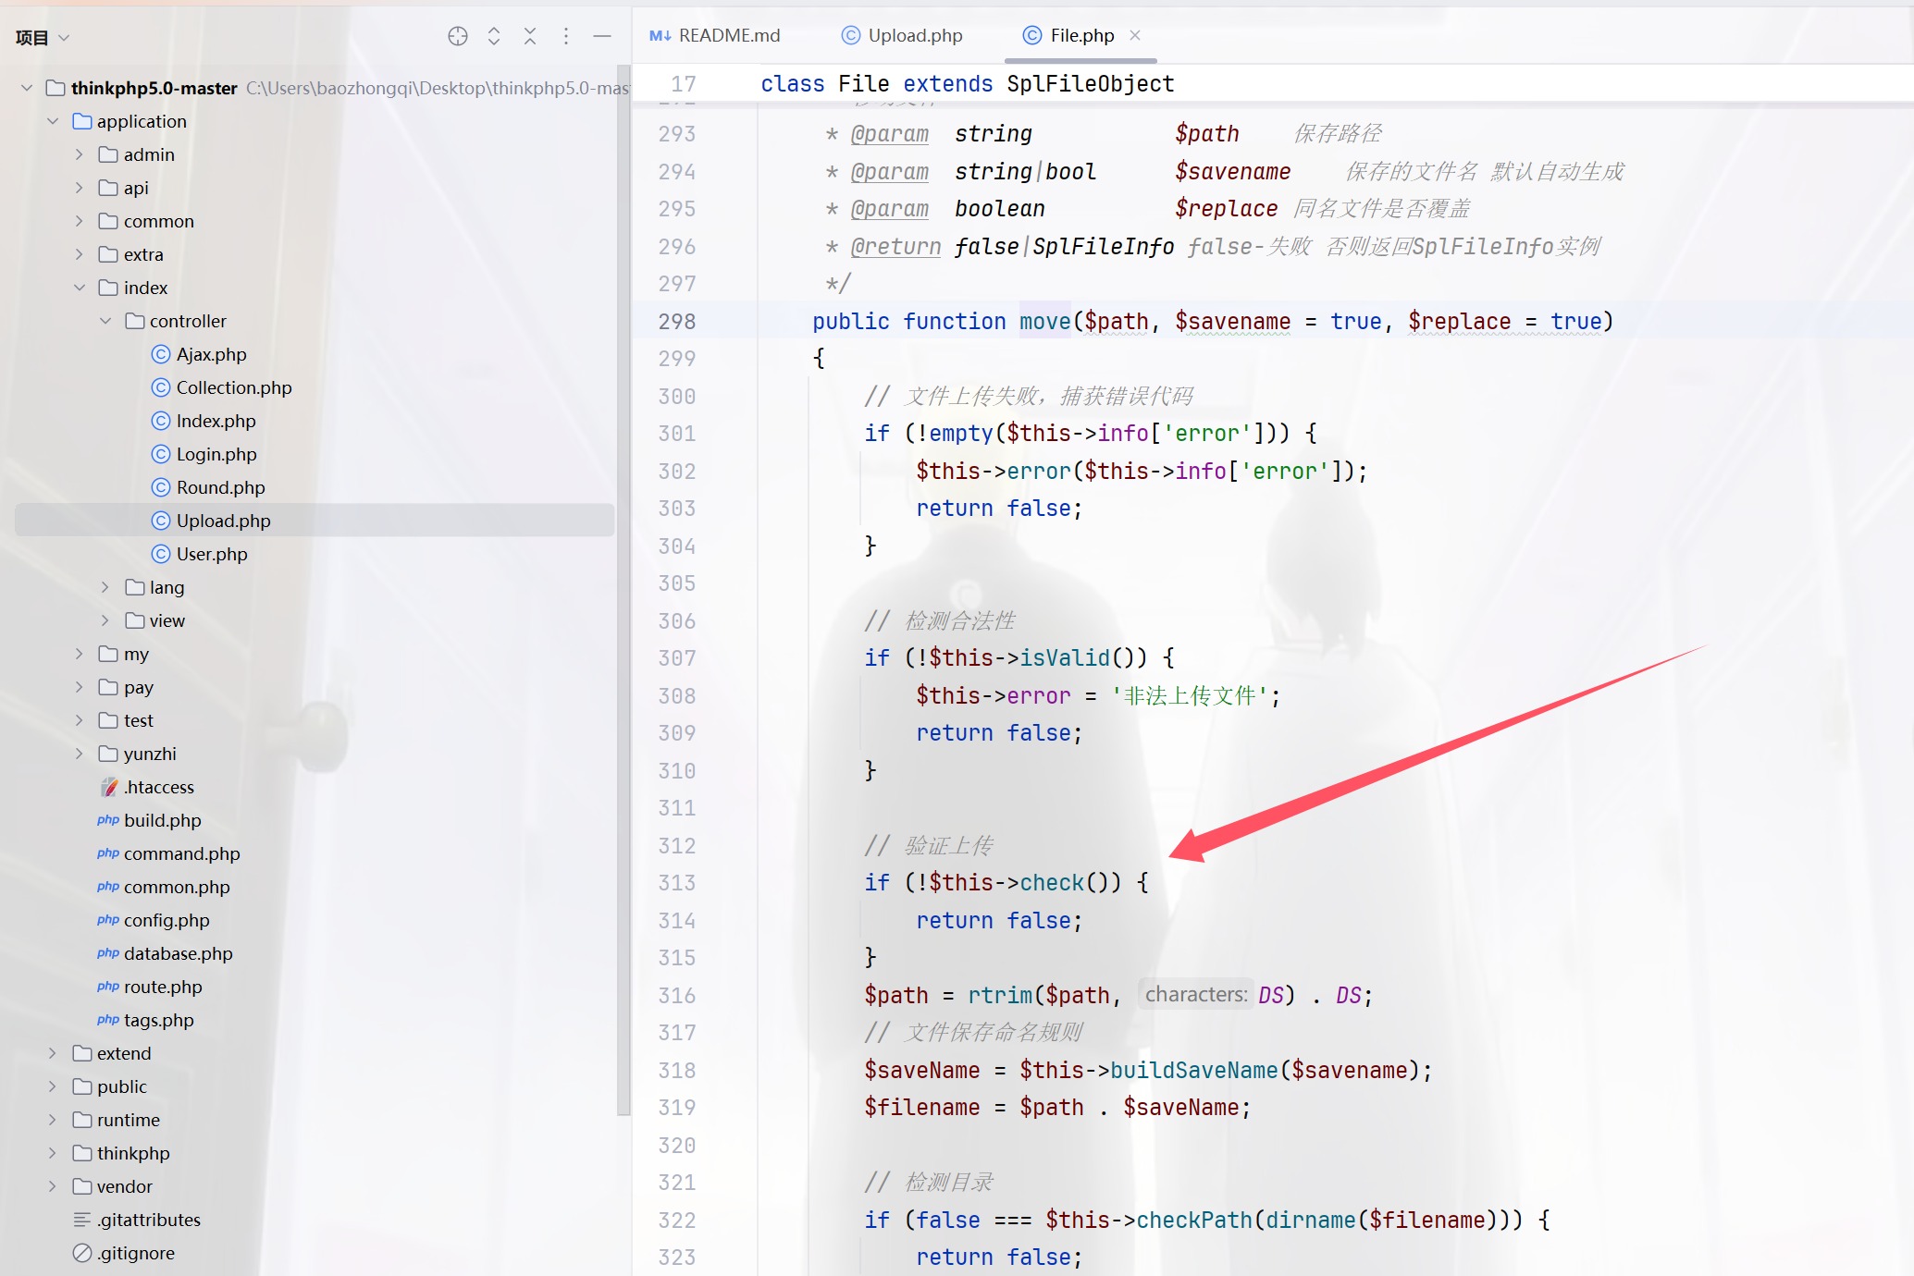
Task: Select config.php in the project tree
Action: coord(167,920)
